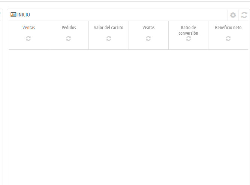
Task: Click the divider line beneath the metric tabs
Action: pos(127,49)
